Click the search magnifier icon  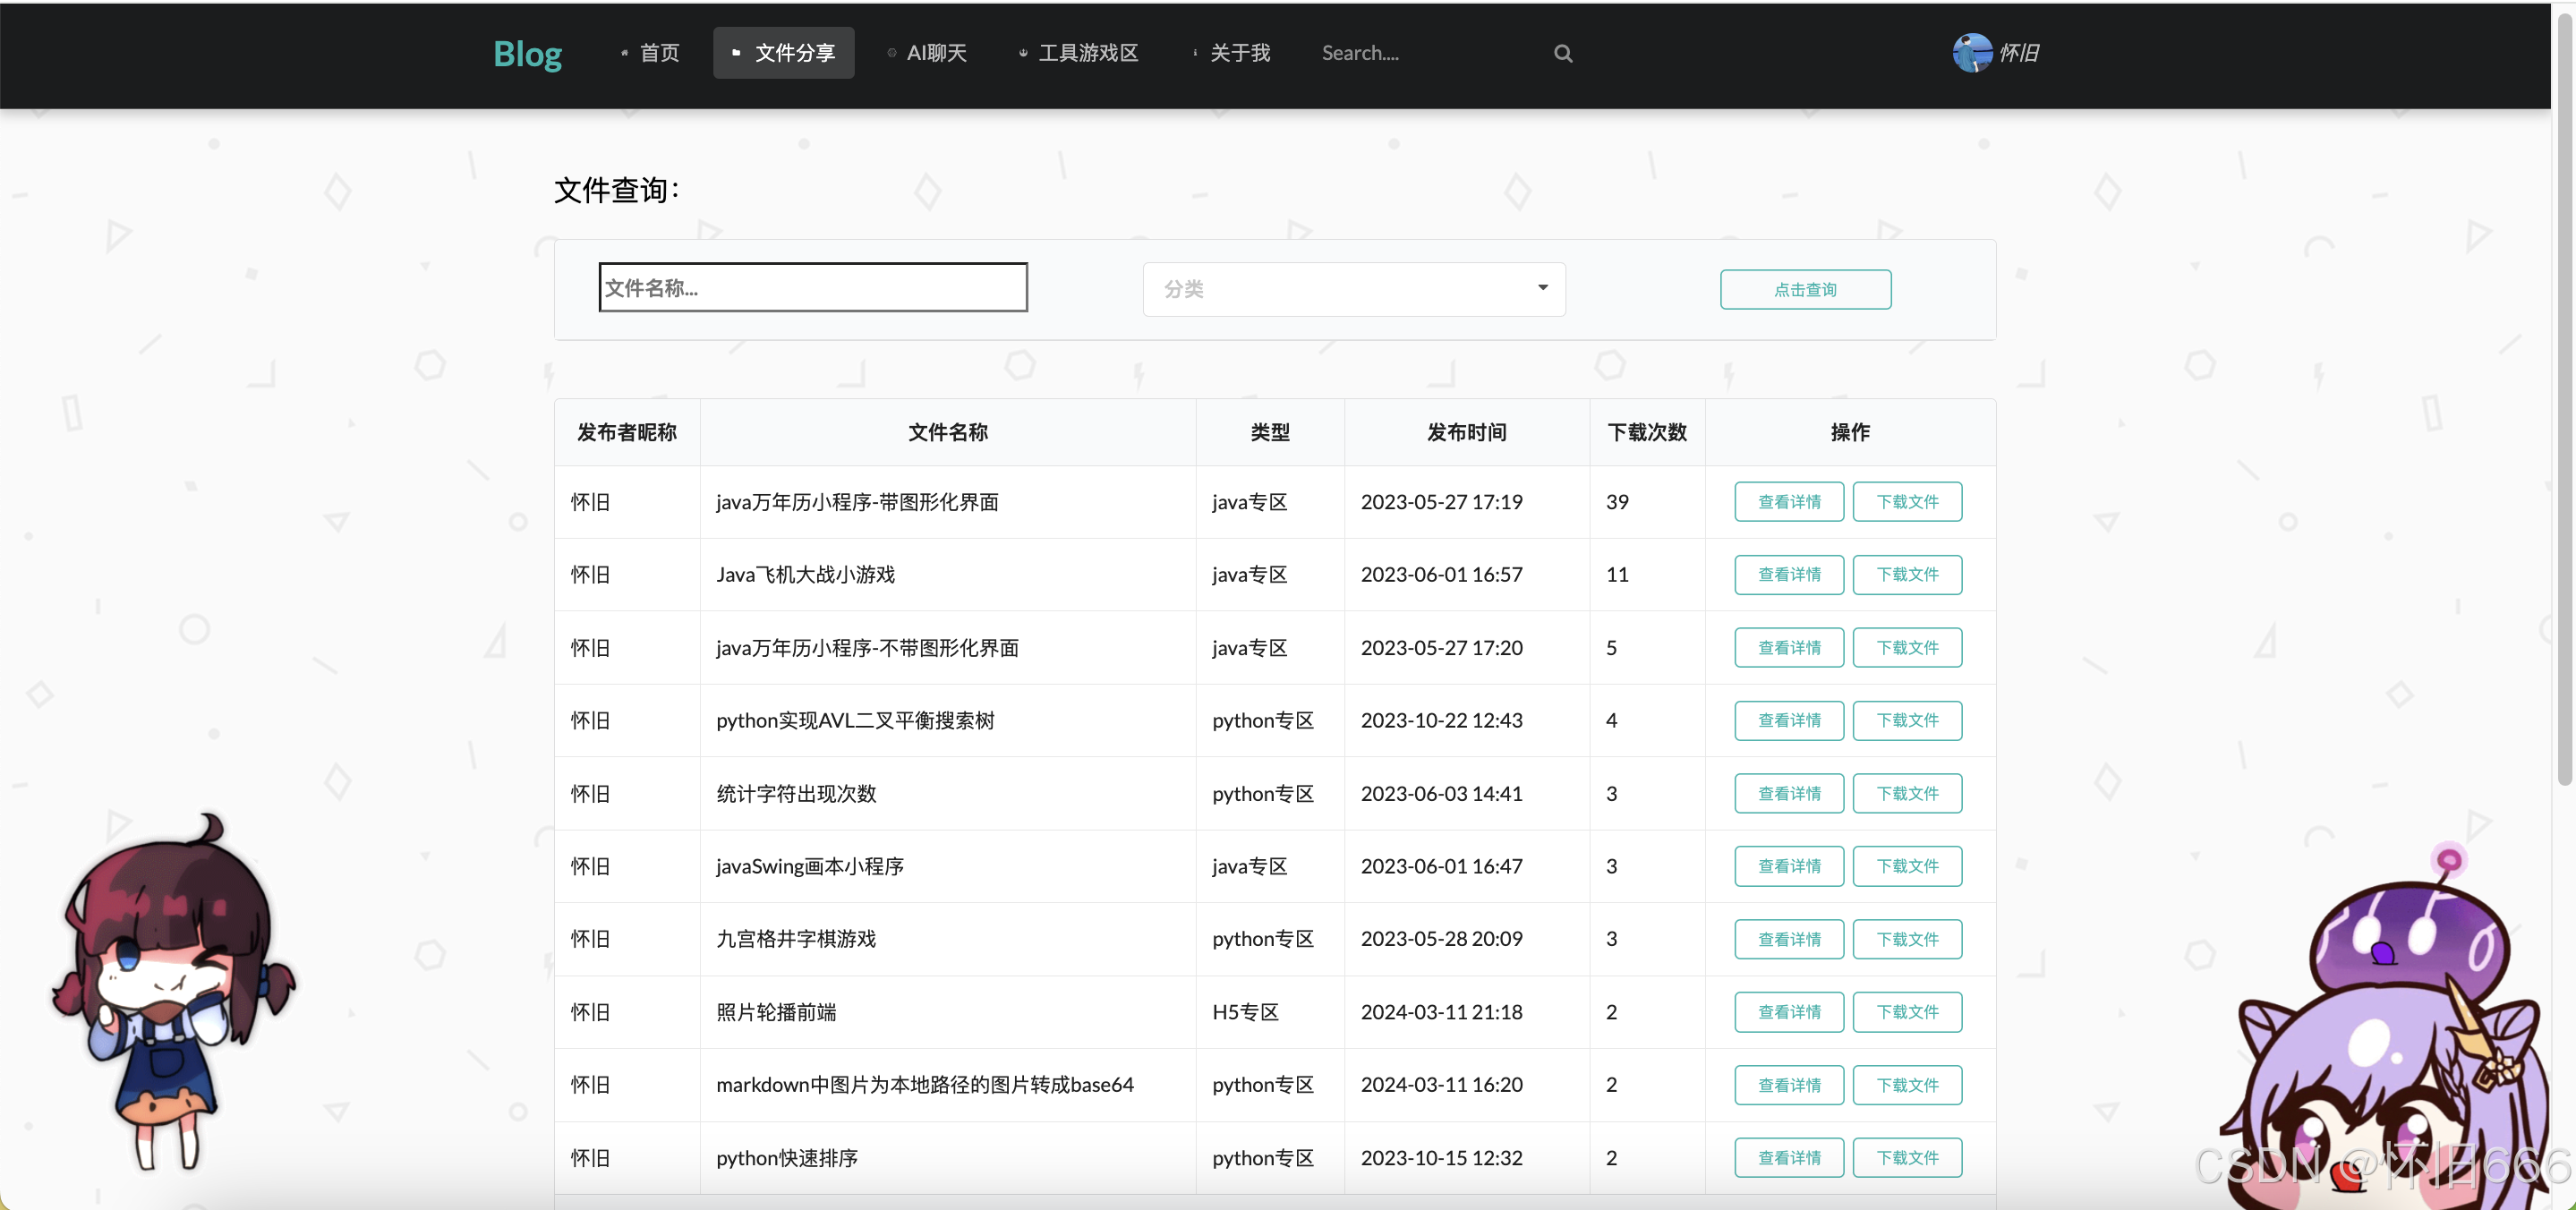(x=1563, y=54)
